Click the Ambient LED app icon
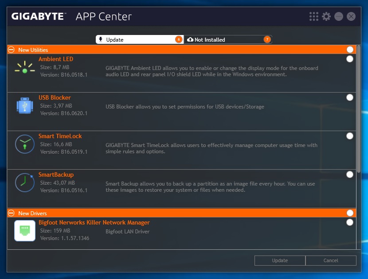Image resolution: width=368 pixels, height=279 pixels. pyautogui.click(x=25, y=67)
